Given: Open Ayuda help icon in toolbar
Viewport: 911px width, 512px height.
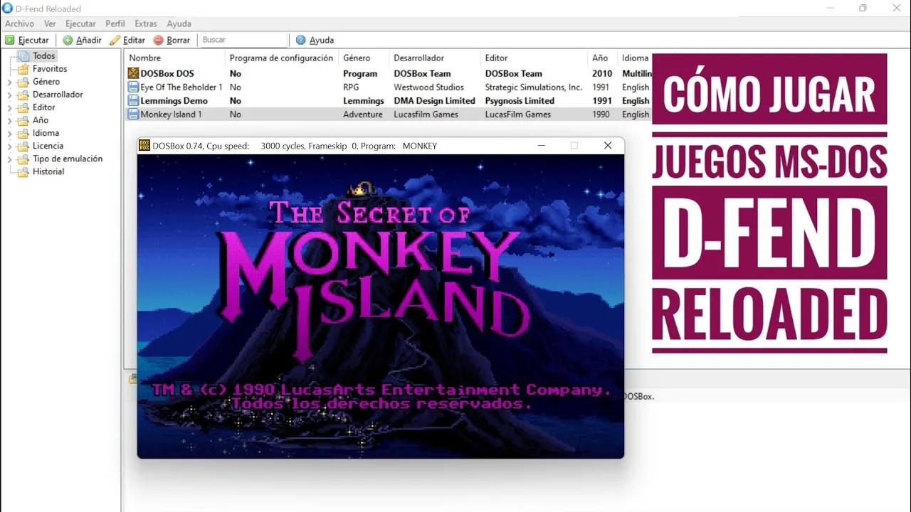Looking at the screenshot, I should click(300, 41).
